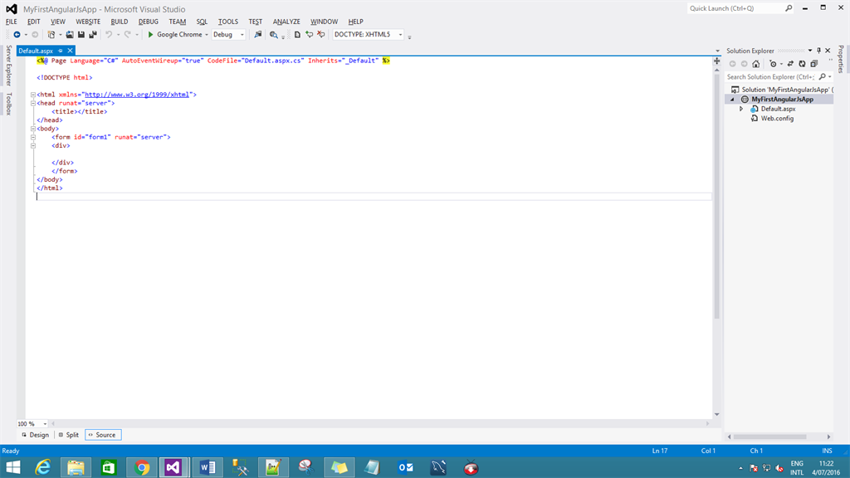Open File Explorer from the taskbar
Image resolution: width=850 pixels, height=478 pixels.
point(76,467)
